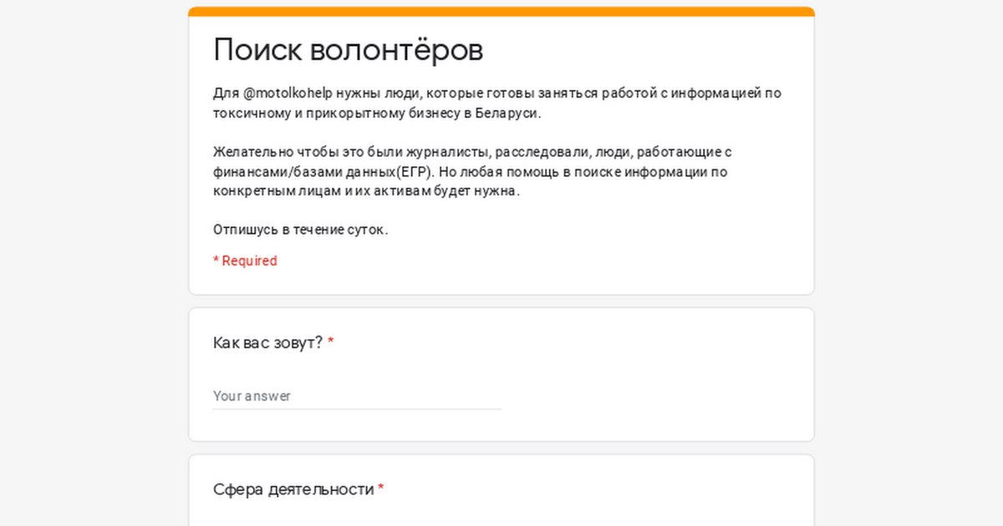The image size is (1003, 526).
Task: Click the line "Отпишусь в течение суток."
Action: click(300, 230)
